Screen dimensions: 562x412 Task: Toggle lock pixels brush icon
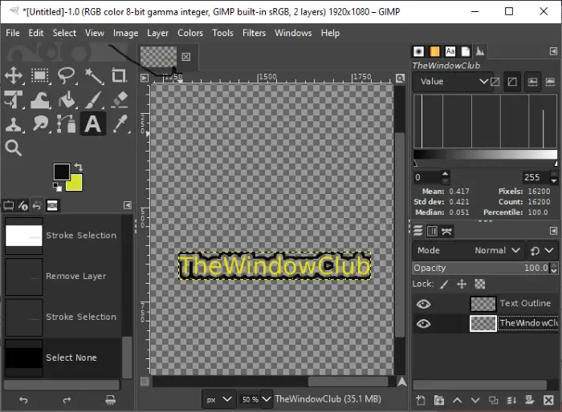[x=445, y=285]
